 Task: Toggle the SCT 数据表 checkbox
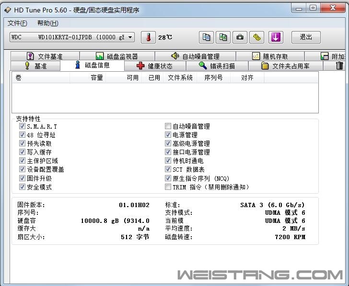point(168,169)
